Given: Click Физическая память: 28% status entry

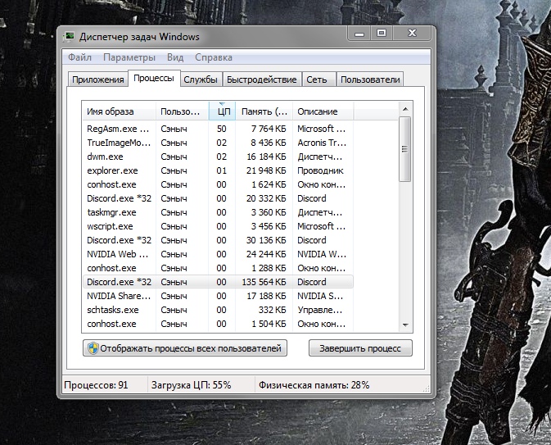Looking at the screenshot, I should (314, 385).
